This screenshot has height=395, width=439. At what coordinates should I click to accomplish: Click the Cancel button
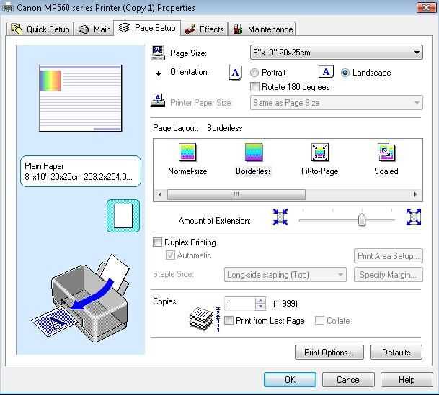[349, 379]
